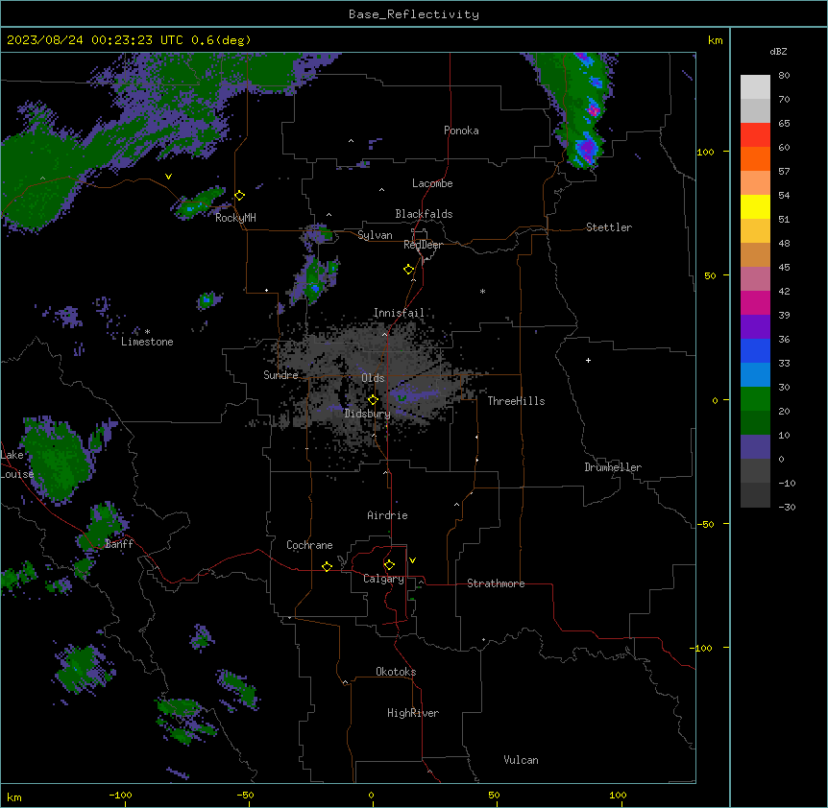The image size is (828, 808).
Task: Click the Sylvan town label
Action: pyautogui.click(x=375, y=235)
